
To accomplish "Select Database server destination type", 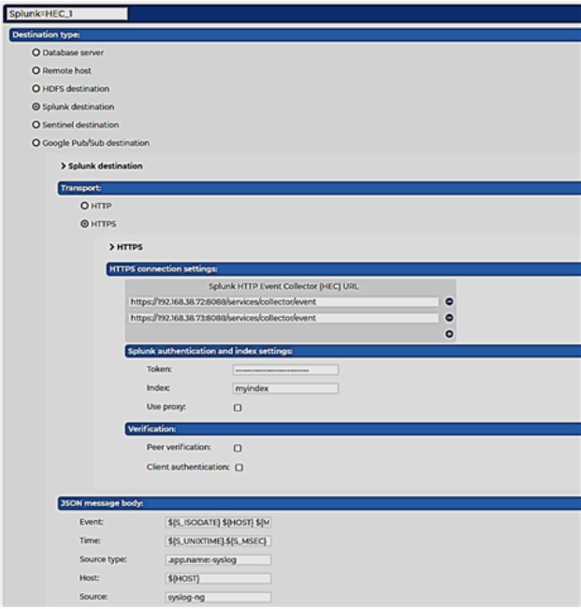I will [36, 52].
